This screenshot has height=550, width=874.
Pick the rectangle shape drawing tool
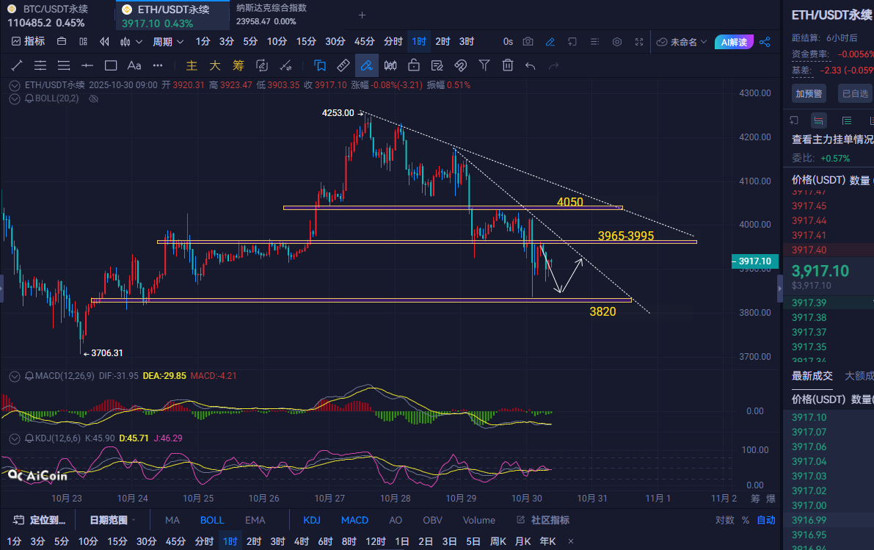pos(111,65)
